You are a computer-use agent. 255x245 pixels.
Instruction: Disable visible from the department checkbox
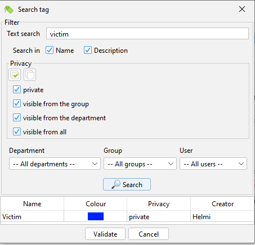coord(17,117)
